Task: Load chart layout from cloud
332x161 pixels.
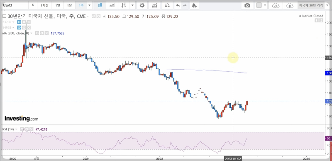Action: click(x=276, y=5)
